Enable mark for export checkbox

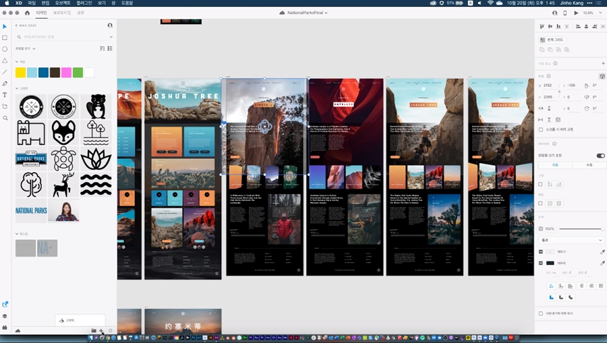[541, 313]
